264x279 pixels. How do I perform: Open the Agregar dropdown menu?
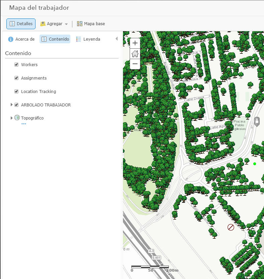pyautogui.click(x=54, y=24)
